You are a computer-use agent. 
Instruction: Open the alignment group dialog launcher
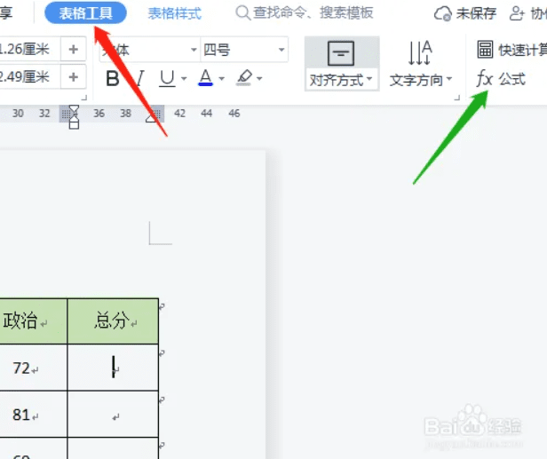457,98
